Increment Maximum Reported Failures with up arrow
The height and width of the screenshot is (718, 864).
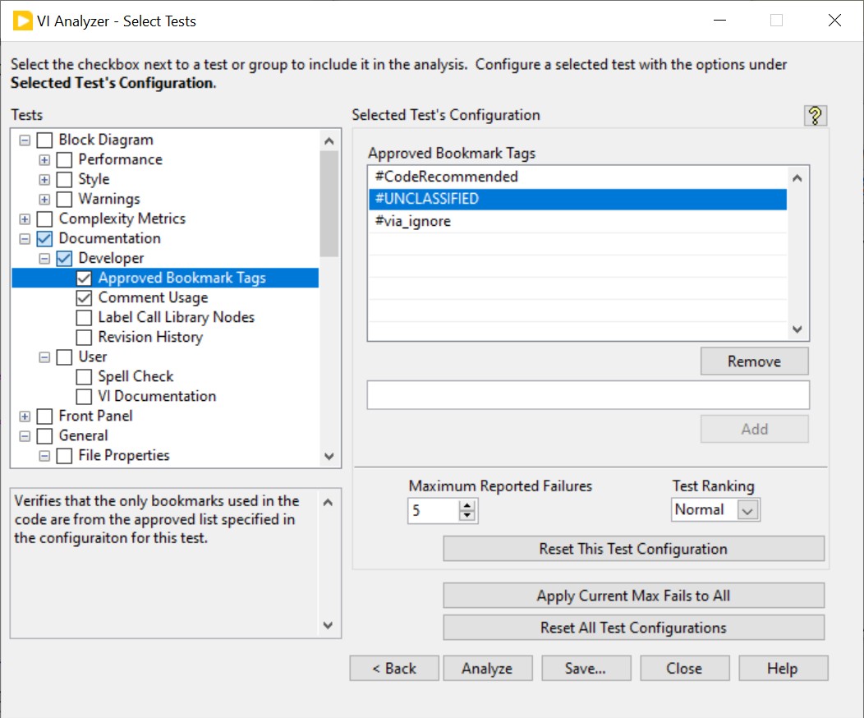click(x=467, y=505)
